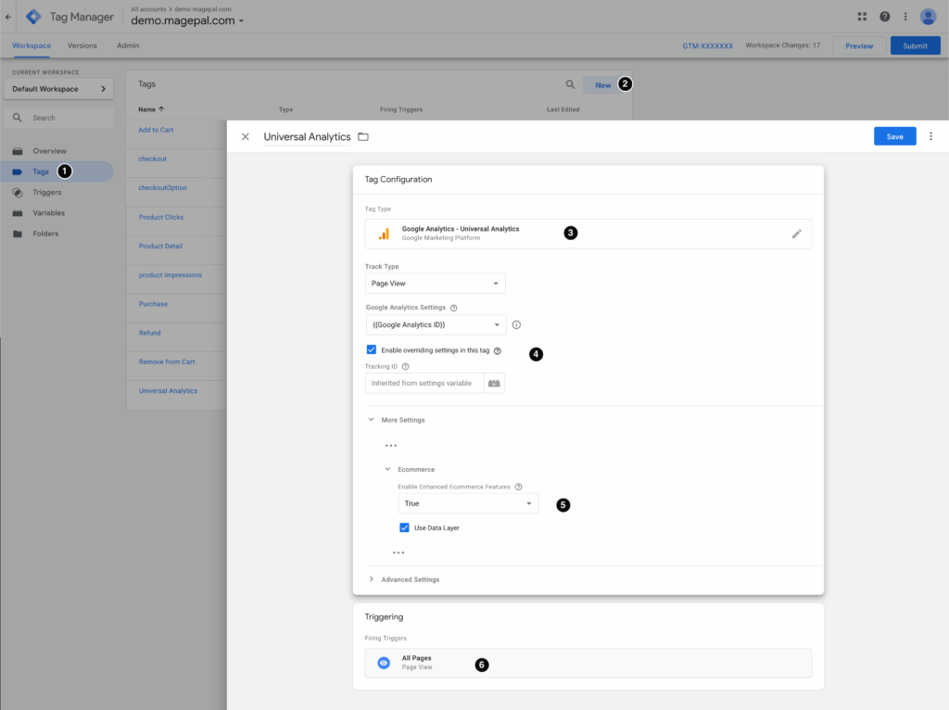Click the Tag Manager diamond logo

click(34, 17)
